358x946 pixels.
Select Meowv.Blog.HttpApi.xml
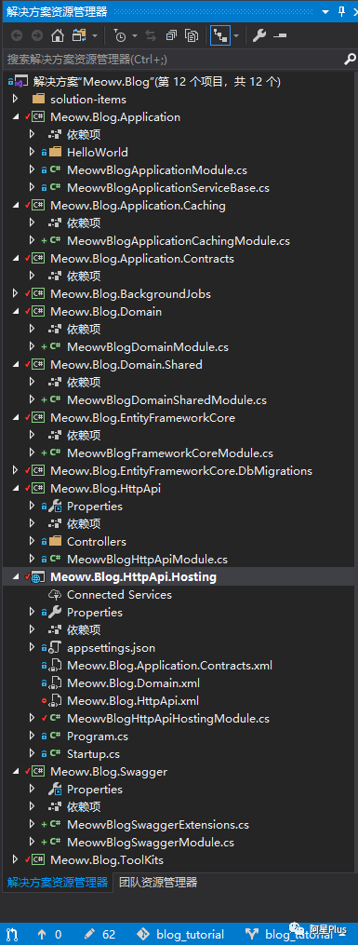click(133, 701)
